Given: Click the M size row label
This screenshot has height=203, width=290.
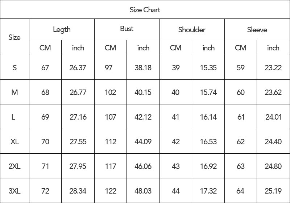Looking at the screenshot, I should point(14,92).
